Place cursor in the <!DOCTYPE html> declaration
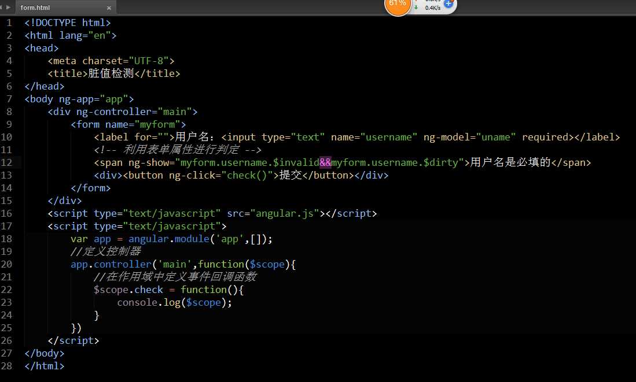The width and height of the screenshot is (636, 382). (67, 23)
